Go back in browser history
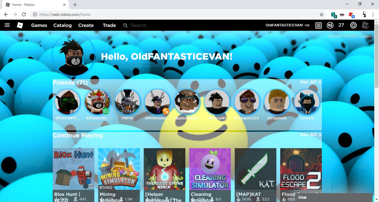 coord(6,14)
